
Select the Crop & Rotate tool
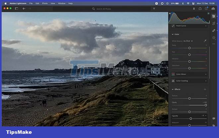(214, 23)
